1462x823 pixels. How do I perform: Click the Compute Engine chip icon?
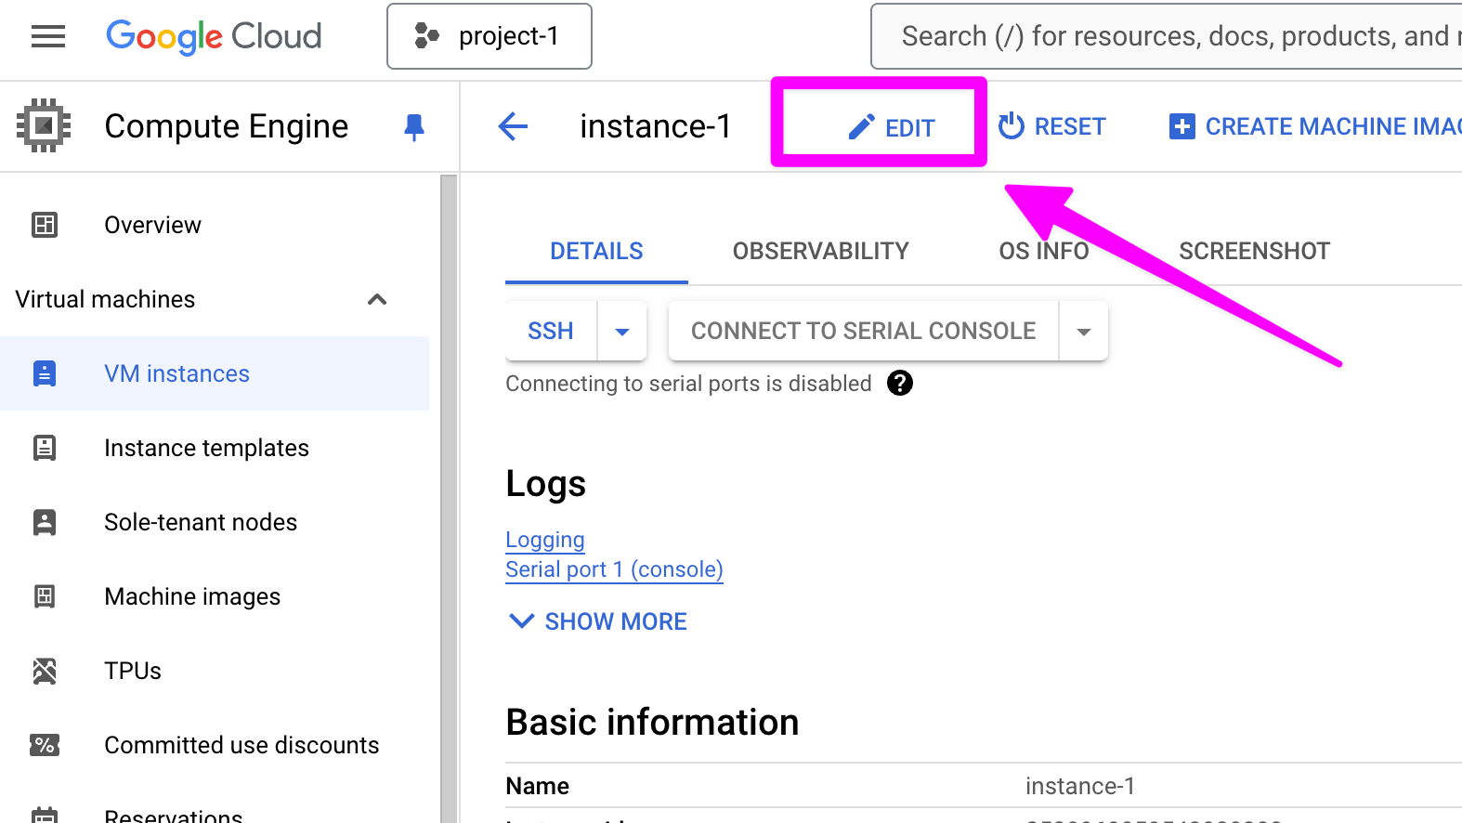pos(44,125)
